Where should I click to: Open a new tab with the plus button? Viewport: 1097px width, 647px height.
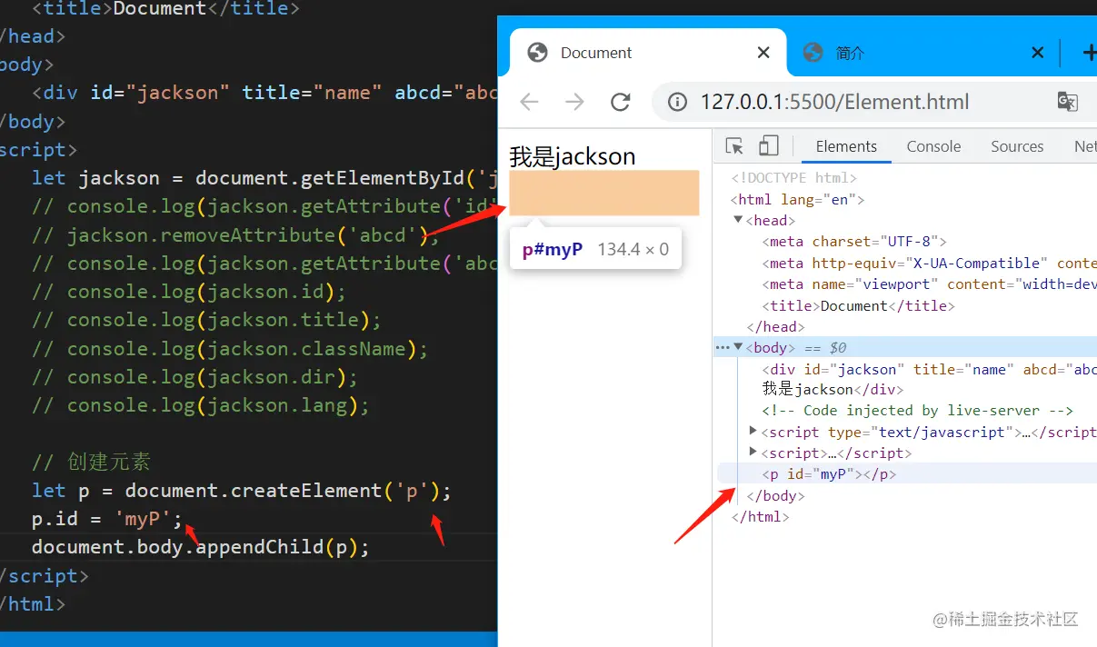click(1089, 53)
